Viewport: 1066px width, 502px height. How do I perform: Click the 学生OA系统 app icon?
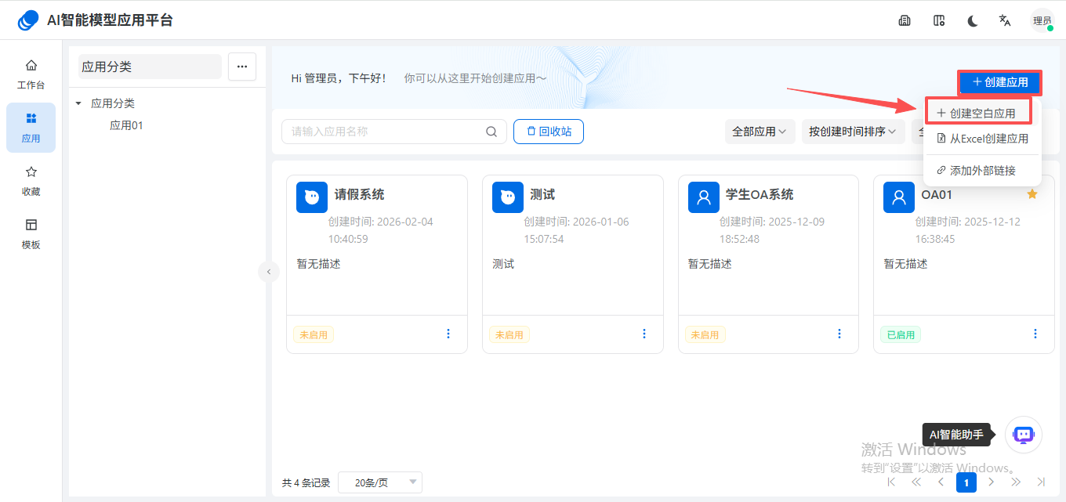tap(704, 197)
